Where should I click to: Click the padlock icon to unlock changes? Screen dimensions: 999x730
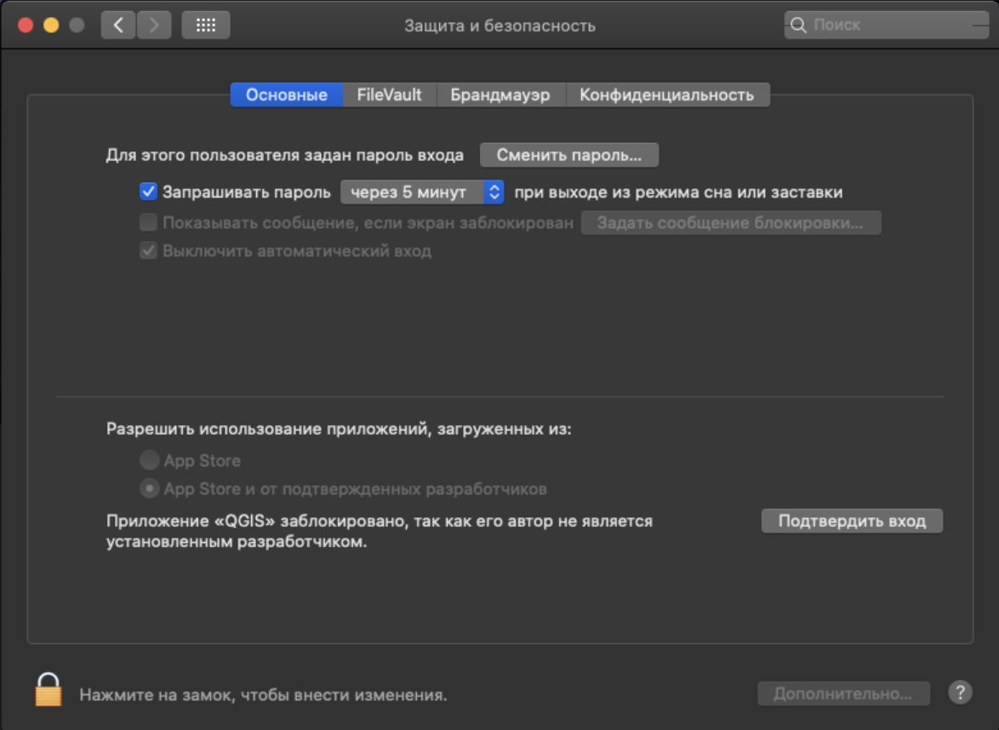49,690
